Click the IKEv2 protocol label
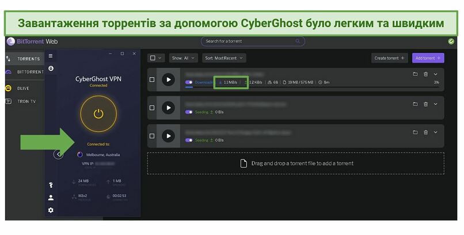464x235 pixels. tap(83, 196)
